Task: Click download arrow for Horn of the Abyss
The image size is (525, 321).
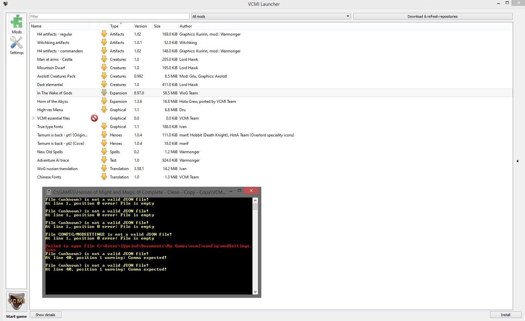Action: coord(104,101)
